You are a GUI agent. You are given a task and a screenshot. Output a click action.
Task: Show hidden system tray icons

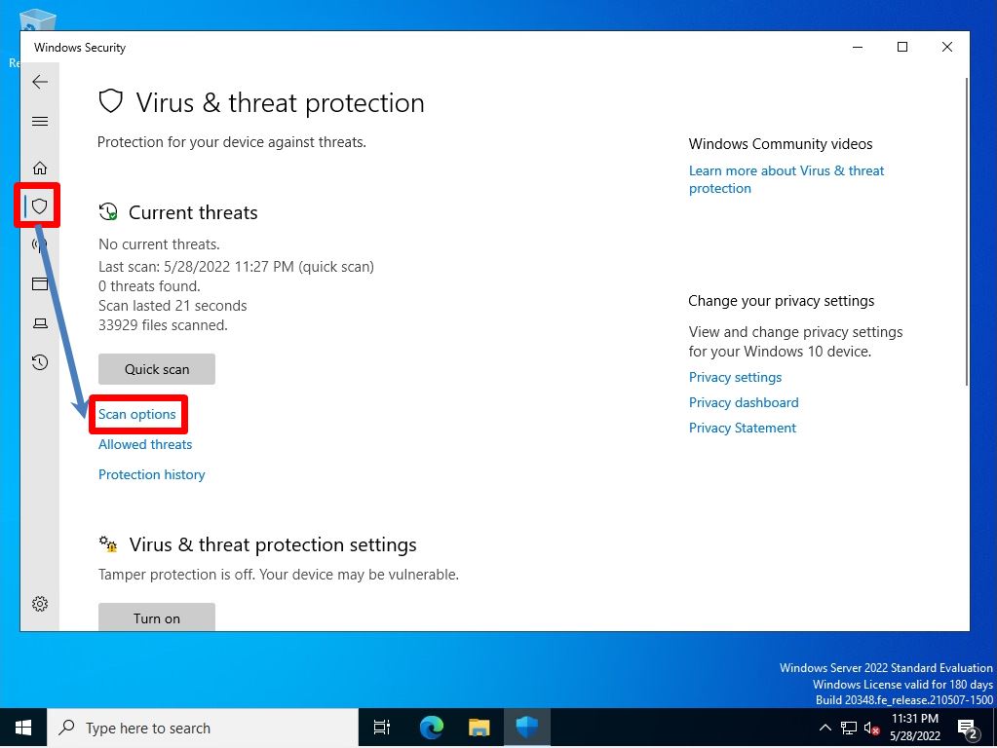tap(824, 729)
